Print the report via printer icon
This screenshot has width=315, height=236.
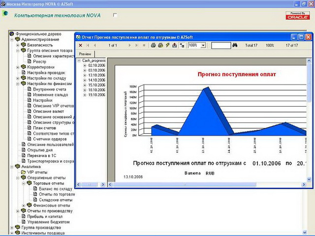click(x=153, y=45)
